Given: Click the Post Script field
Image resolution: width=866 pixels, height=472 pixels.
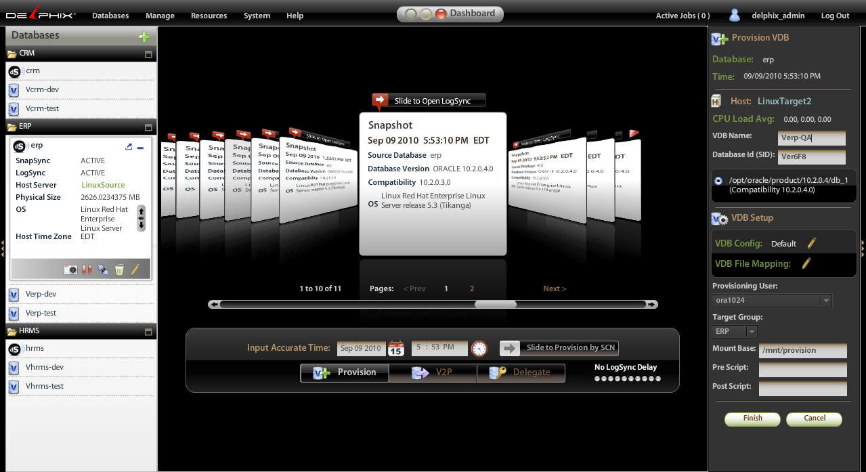Looking at the screenshot, I should coord(803,389).
